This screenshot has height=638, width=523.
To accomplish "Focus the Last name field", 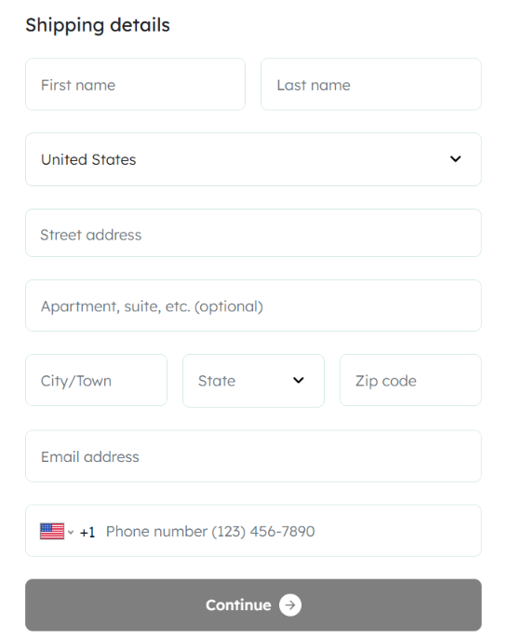I will [371, 84].
